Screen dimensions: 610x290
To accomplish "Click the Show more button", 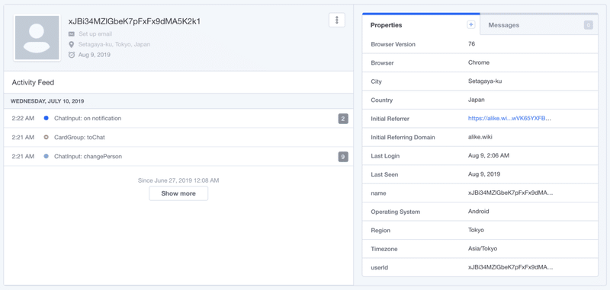I will [x=178, y=193].
